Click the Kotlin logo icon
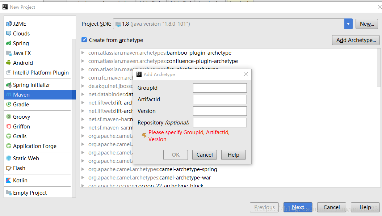The image size is (382, 216). (9, 180)
